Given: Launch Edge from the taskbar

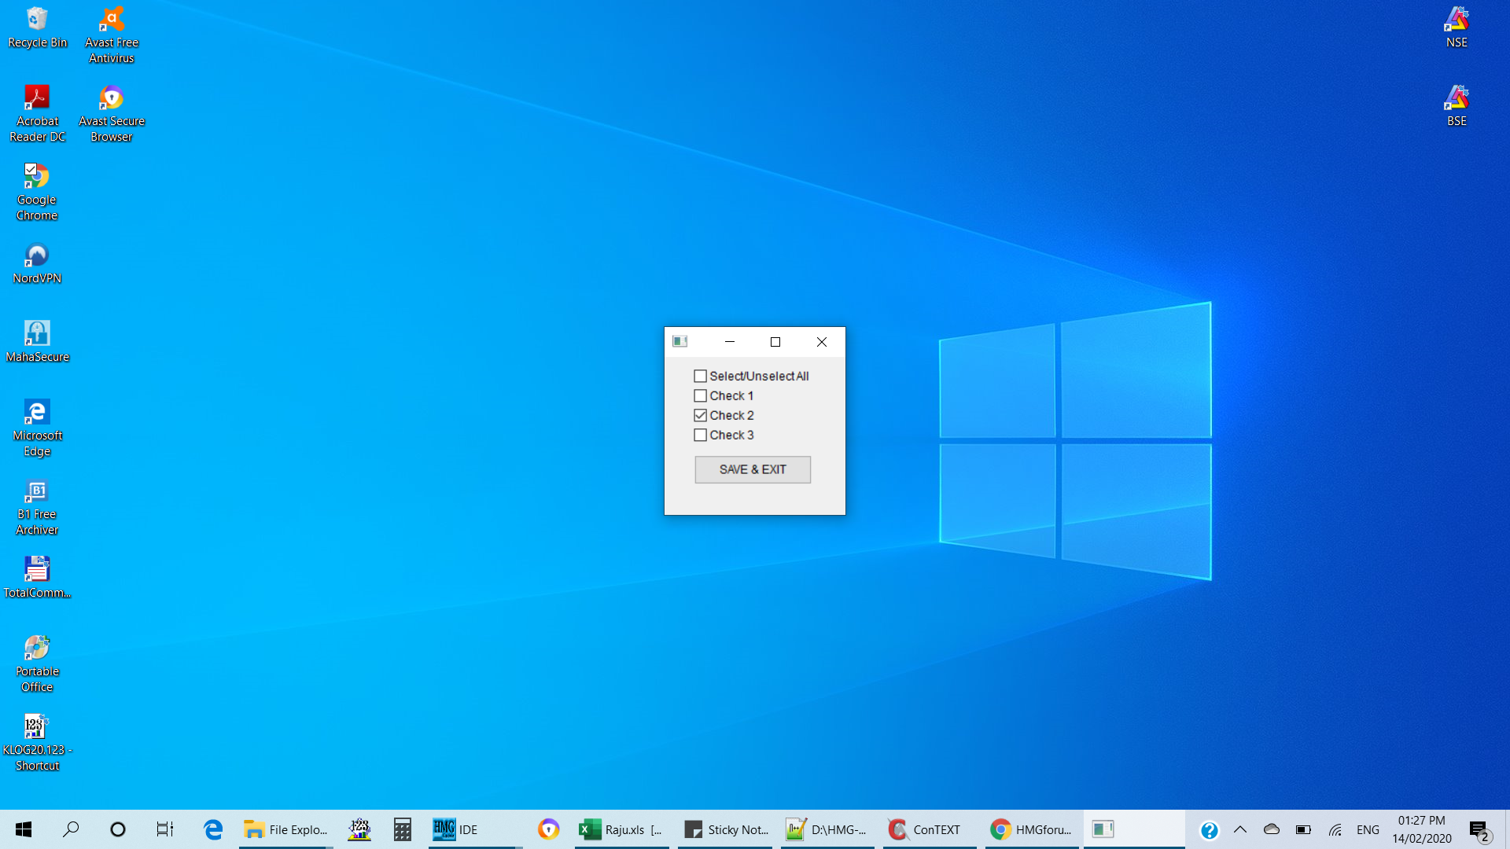Looking at the screenshot, I should click(213, 829).
